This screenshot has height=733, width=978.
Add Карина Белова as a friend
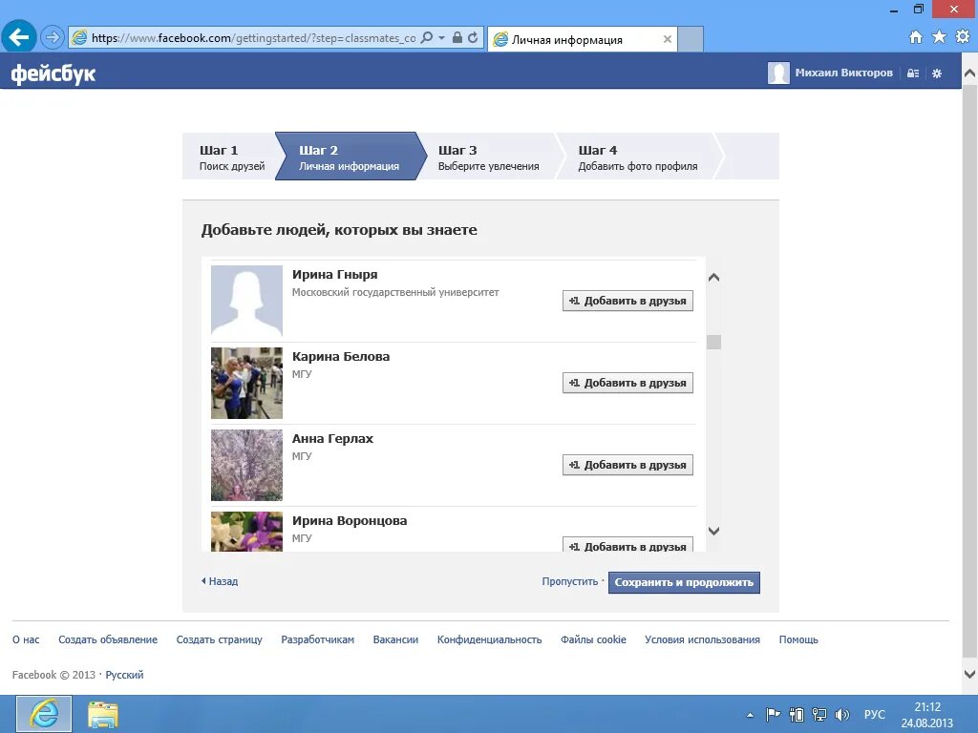coord(627,382)
